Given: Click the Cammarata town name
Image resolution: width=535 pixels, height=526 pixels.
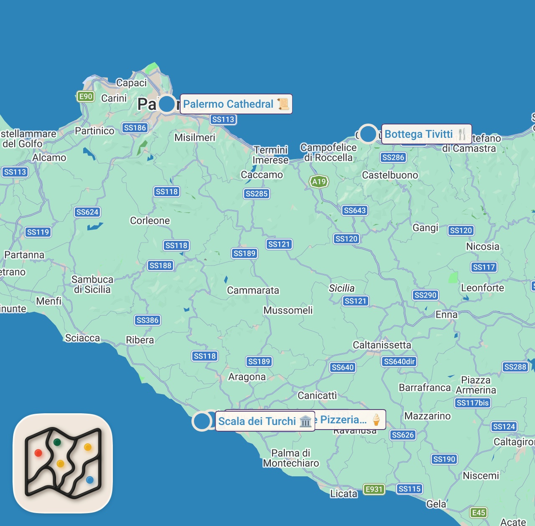Looking at the screenshot, I should point(253,290).
